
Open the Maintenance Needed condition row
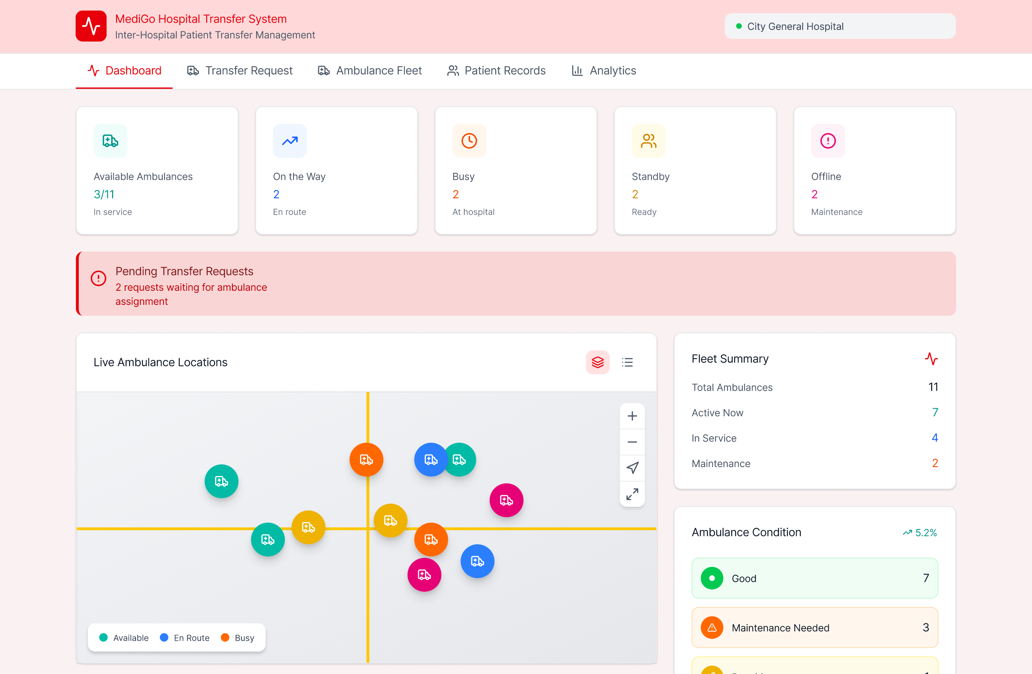(815, 628)
